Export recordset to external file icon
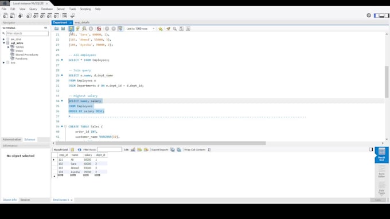The width and height of the screenshot is (390, 219). click(173, 150)
